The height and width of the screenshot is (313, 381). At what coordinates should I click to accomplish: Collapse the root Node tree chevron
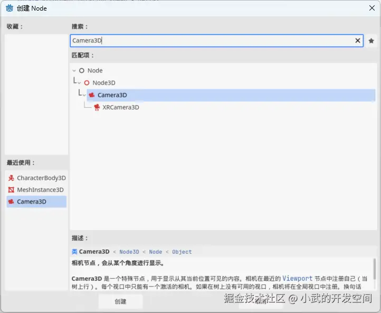point(74,70)
